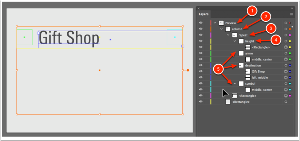Click the orange center point of the selection

click(x=100, y=70)
